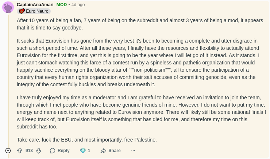Open the '4d ago' timestamp permalink
Screen dimensions: 270x159
(78, 5)
